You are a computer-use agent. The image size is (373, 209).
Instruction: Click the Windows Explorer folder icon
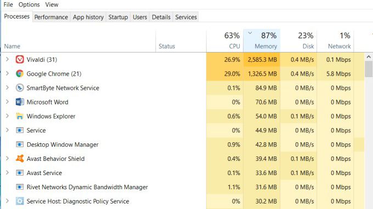click(x=20, y=116)
